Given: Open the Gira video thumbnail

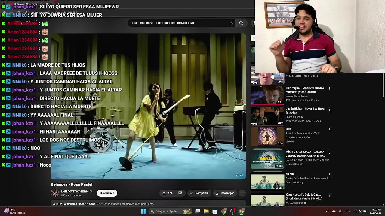Looking at the screenshot, I should pos(267,136).
